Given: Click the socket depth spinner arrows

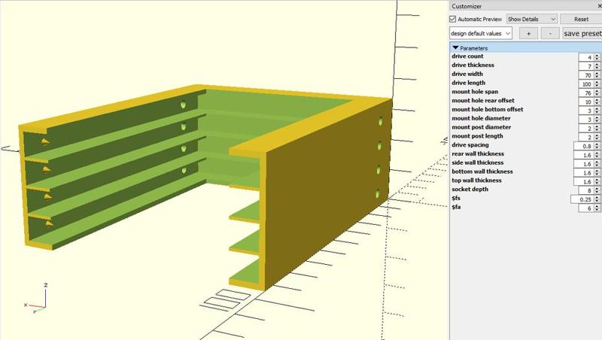Looking at the screenshot, I should click(597, 190).
